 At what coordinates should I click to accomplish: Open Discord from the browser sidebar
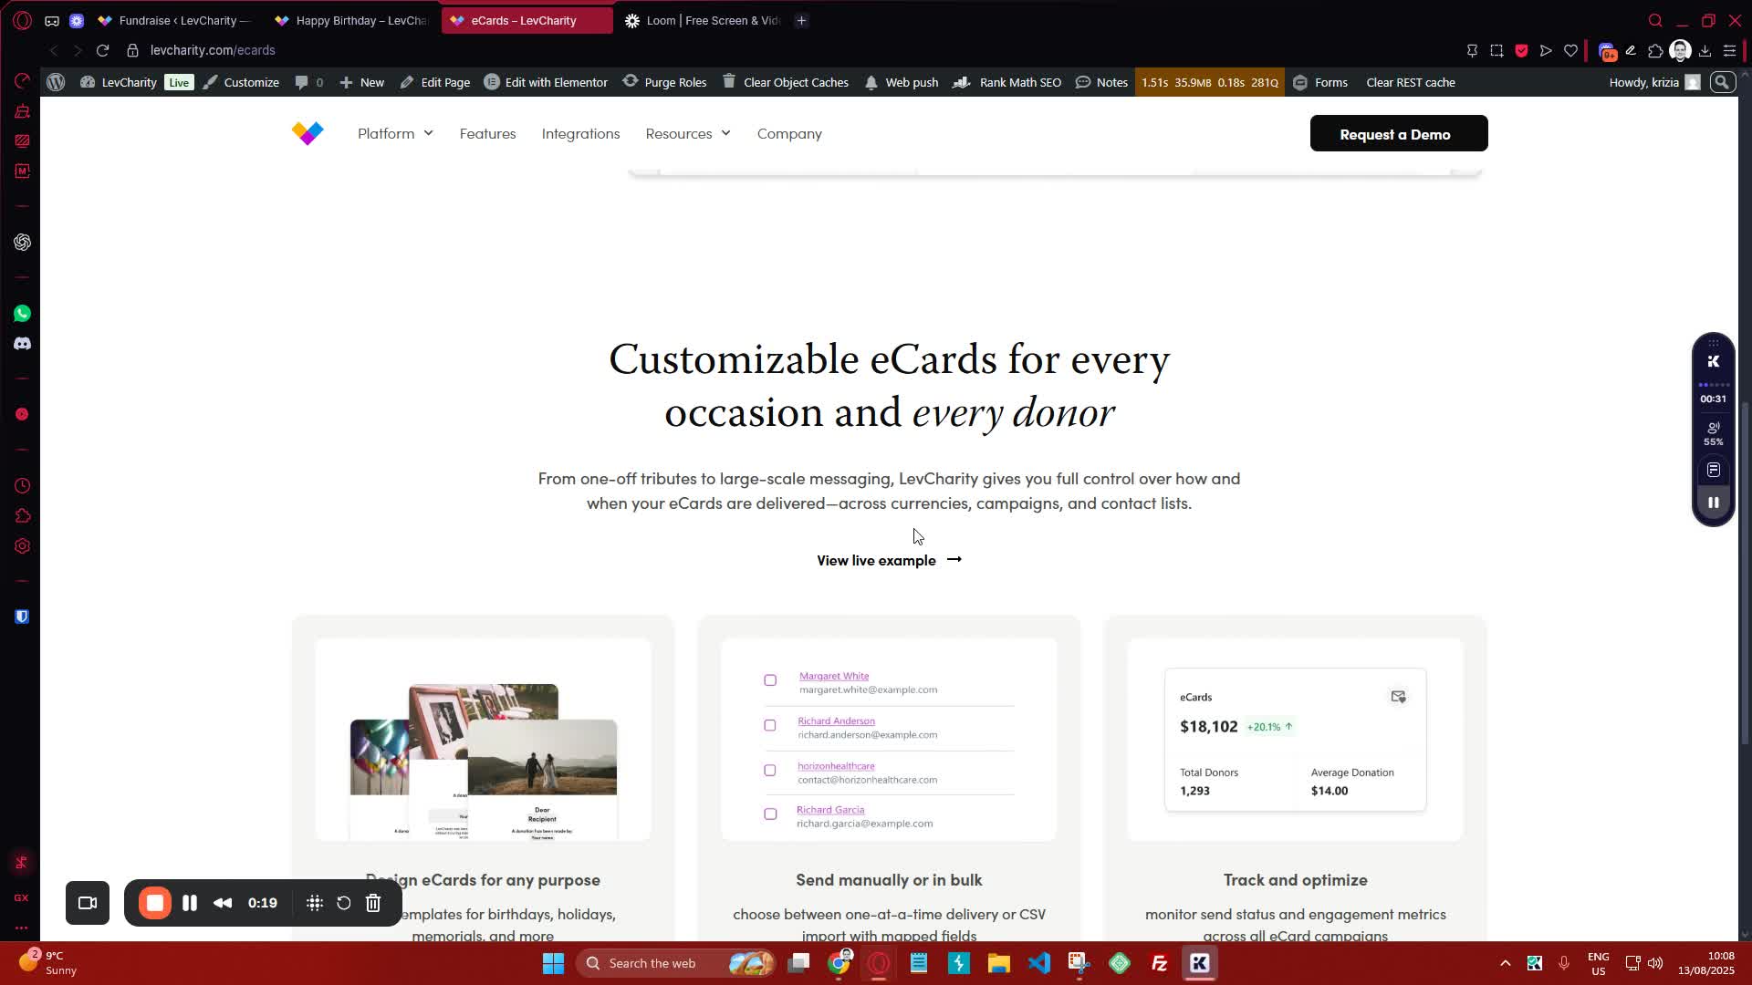[x=22, y=344]
